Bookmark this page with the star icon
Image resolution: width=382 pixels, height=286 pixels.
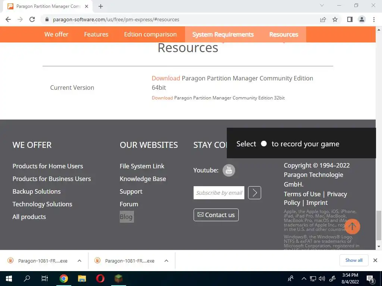point(335,19)
